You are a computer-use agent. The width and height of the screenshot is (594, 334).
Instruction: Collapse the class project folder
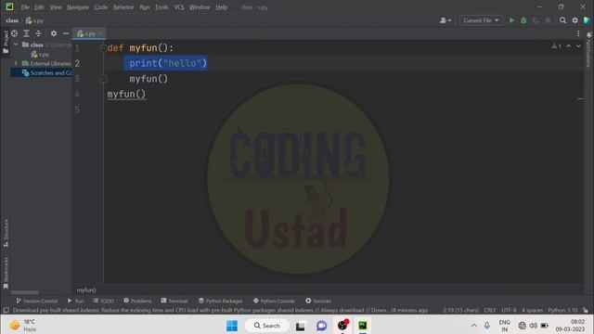pos(16,45)
